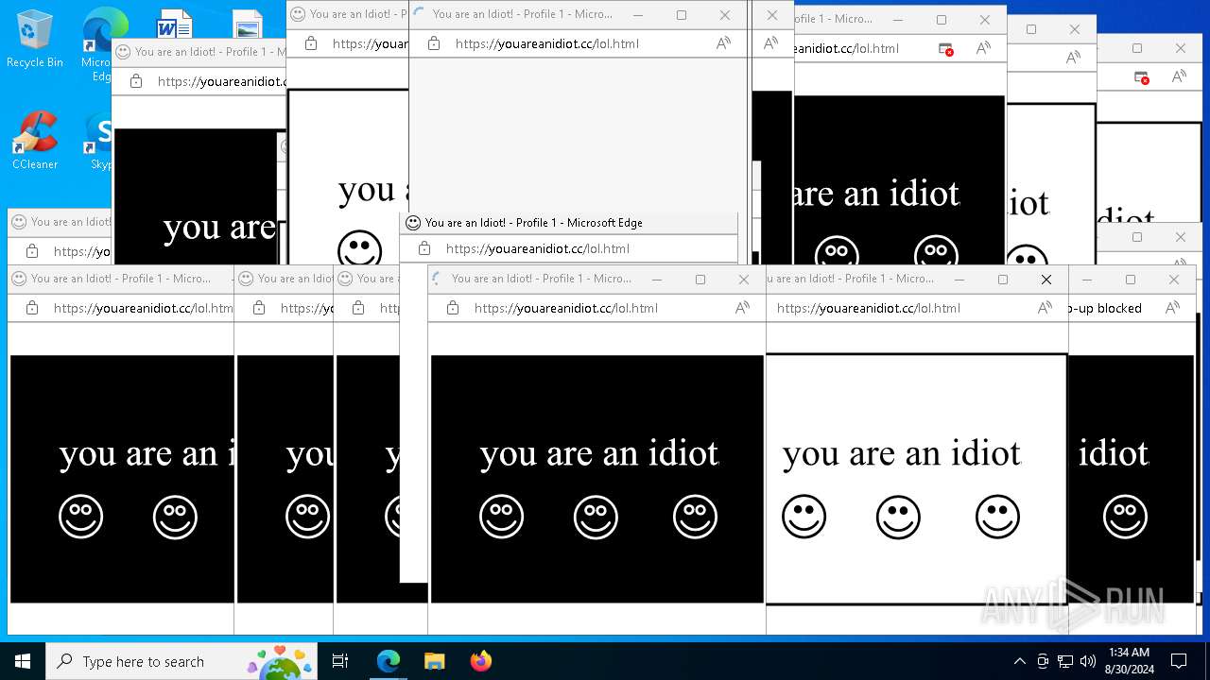Screen dimensions: 1210x680
Task: Maximize the blank loading Edge window
Action: tap(681, 15)
